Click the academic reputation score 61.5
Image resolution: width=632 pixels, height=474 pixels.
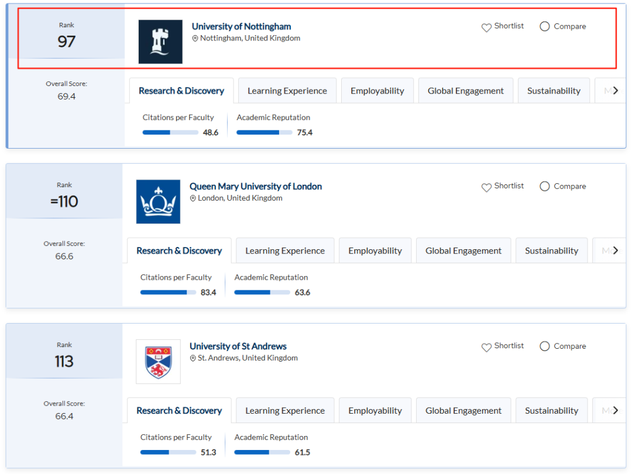pos(303,452)
